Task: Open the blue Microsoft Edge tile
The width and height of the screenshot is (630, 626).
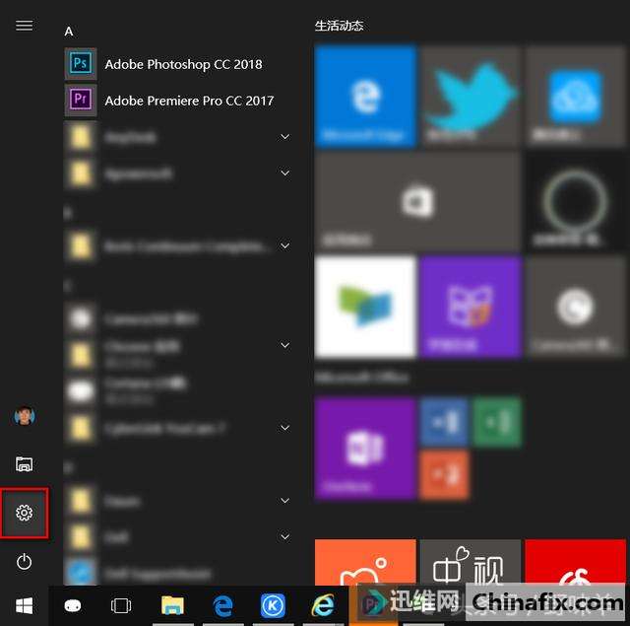Action: pyautogui.click(x=365, y=96)
